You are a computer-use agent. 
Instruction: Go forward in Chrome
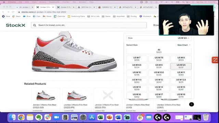point(8,12)
